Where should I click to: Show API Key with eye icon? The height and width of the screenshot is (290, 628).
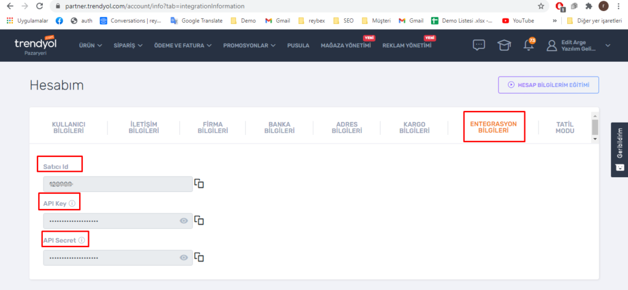[184, 221]
